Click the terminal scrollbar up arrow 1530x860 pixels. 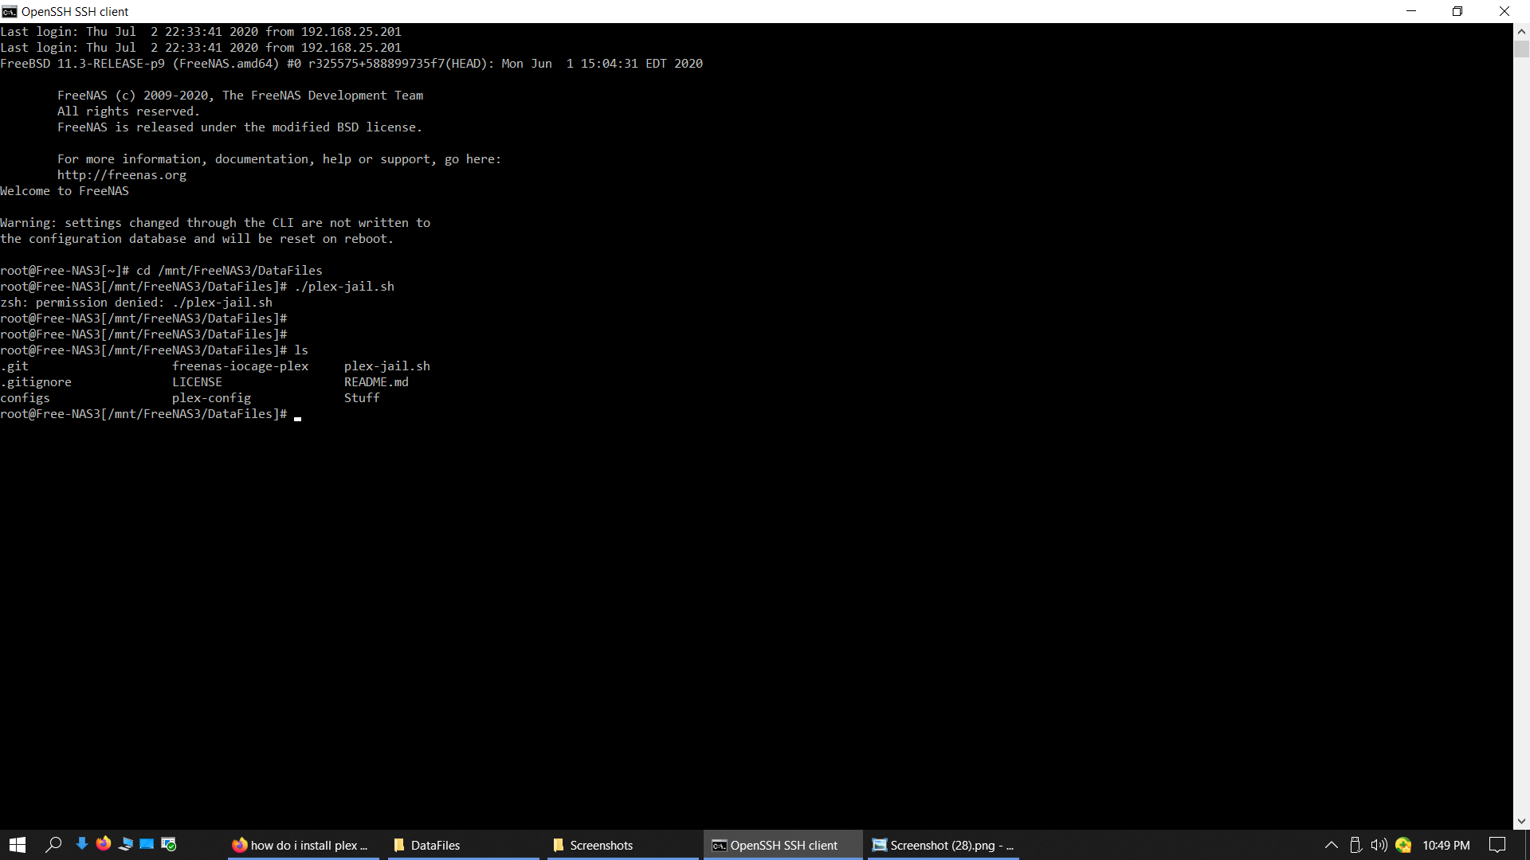tap(1521, 32)
